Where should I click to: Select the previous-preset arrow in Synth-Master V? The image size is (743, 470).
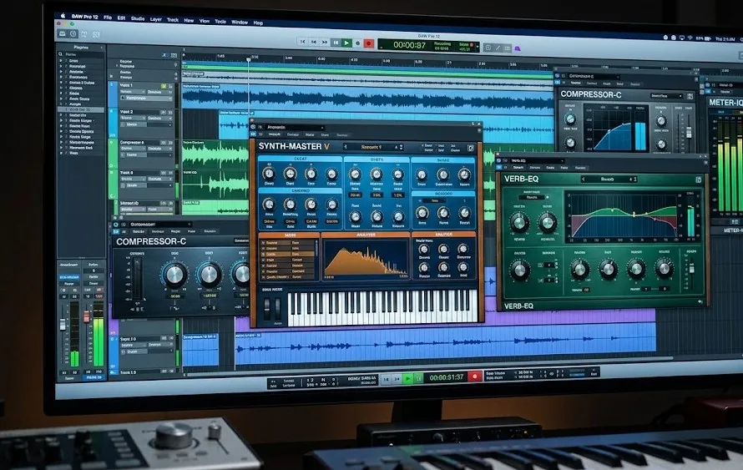[346, 147]
